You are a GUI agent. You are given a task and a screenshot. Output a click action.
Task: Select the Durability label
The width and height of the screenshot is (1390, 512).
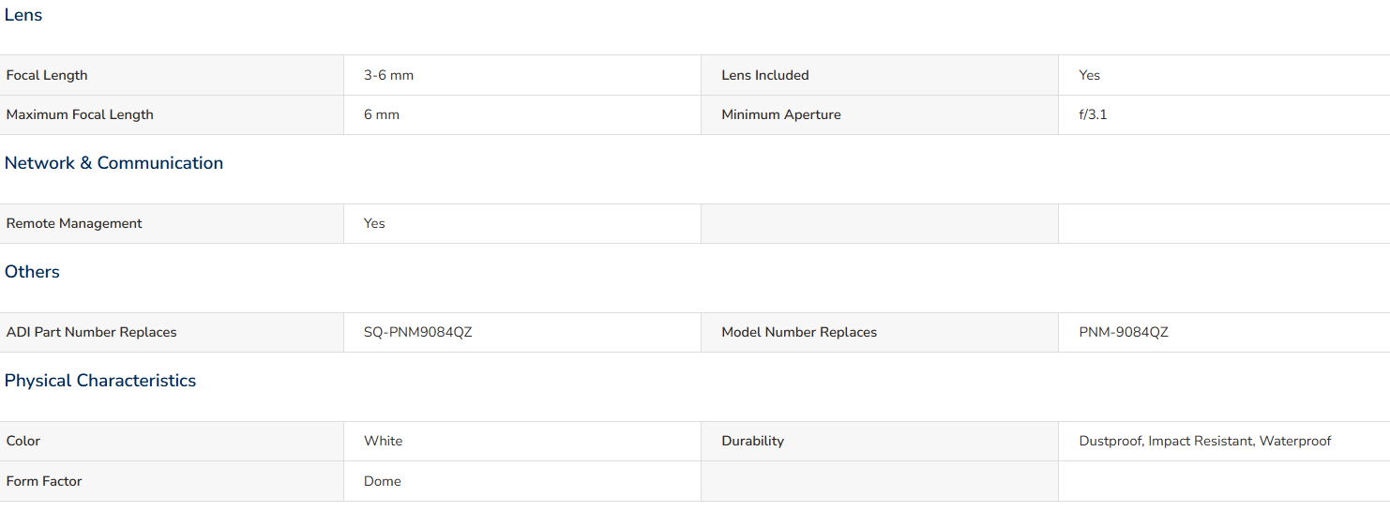click(x=752, y=441)
